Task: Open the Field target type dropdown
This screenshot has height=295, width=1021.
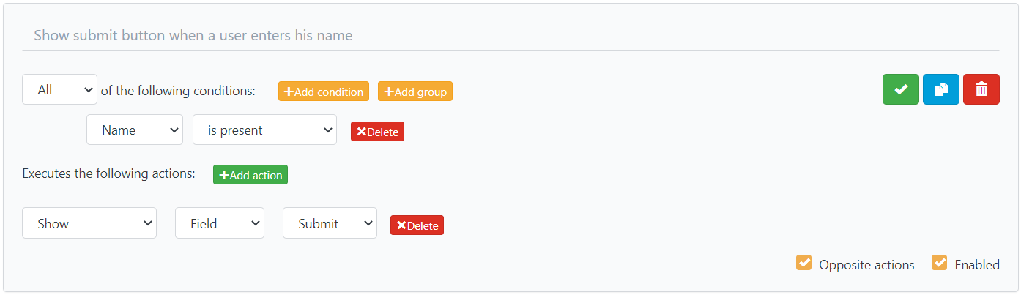Action: click(219, 223)
